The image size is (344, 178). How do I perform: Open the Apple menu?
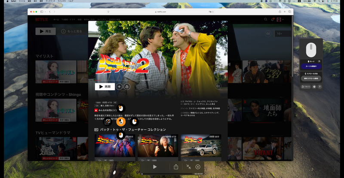click(7, 1)
